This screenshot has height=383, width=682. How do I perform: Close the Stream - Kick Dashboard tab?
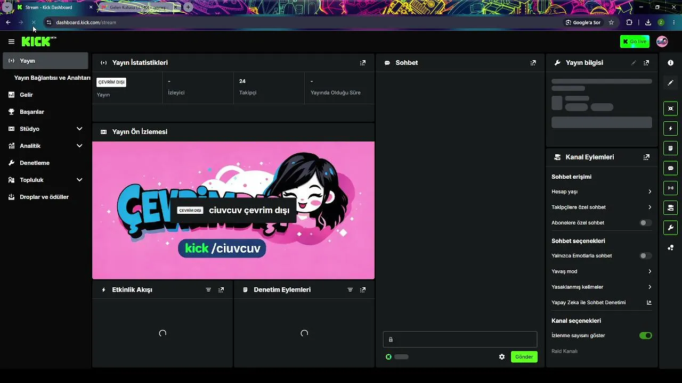click(x=91, y=7)
